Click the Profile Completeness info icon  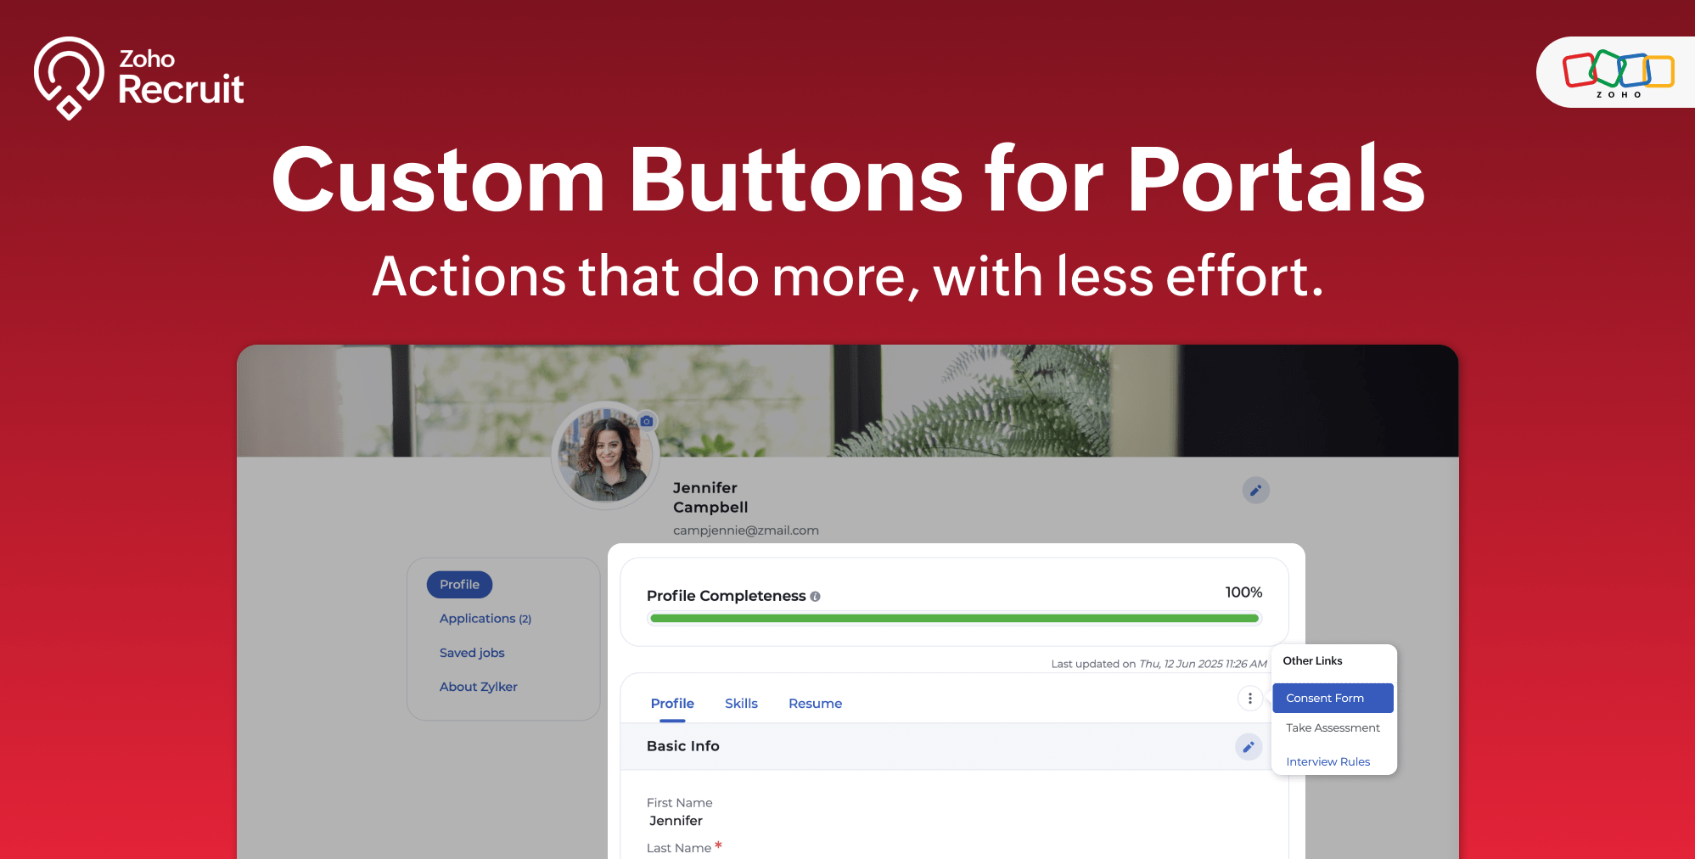[x=815, y=597]
